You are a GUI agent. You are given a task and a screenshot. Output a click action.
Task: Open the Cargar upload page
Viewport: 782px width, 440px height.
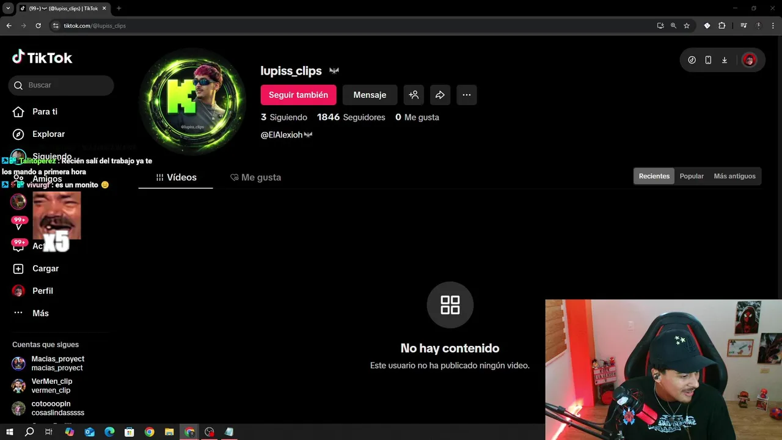[x=37, y=269]
